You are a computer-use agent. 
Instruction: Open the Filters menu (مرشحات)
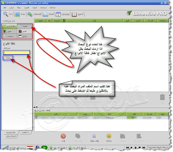point(43,8)
